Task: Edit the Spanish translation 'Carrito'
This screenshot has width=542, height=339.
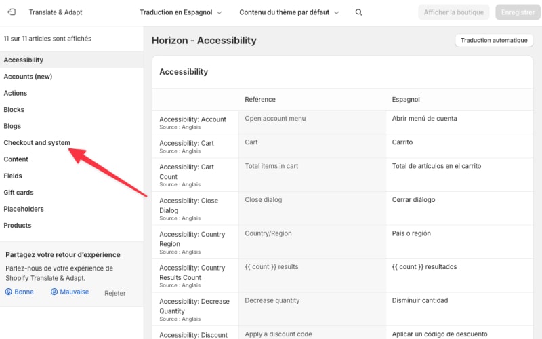Action: click(458, 143)
